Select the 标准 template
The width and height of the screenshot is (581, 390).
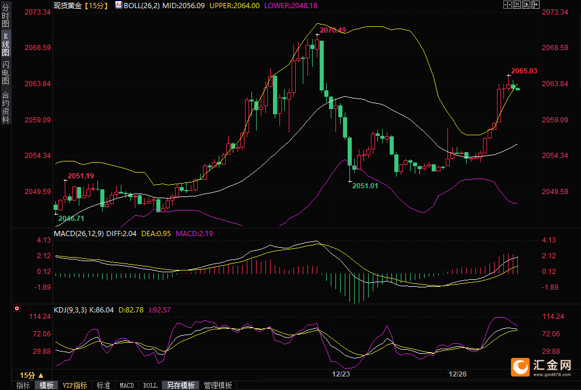coord(103,385)
